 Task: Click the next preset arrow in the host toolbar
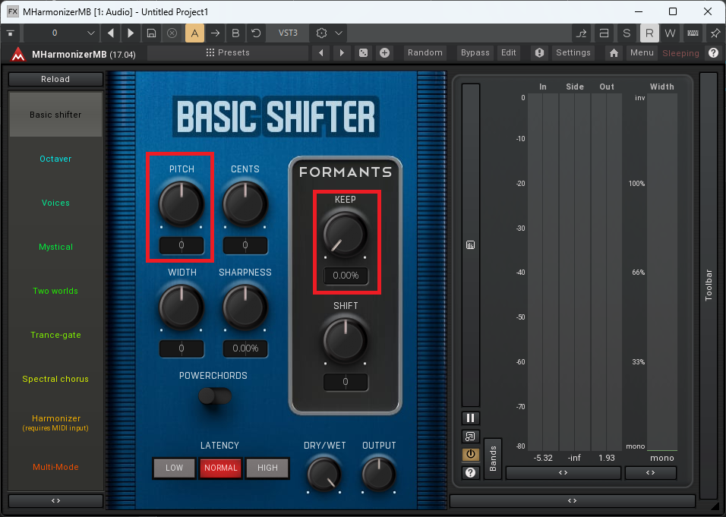coord(131,33)
